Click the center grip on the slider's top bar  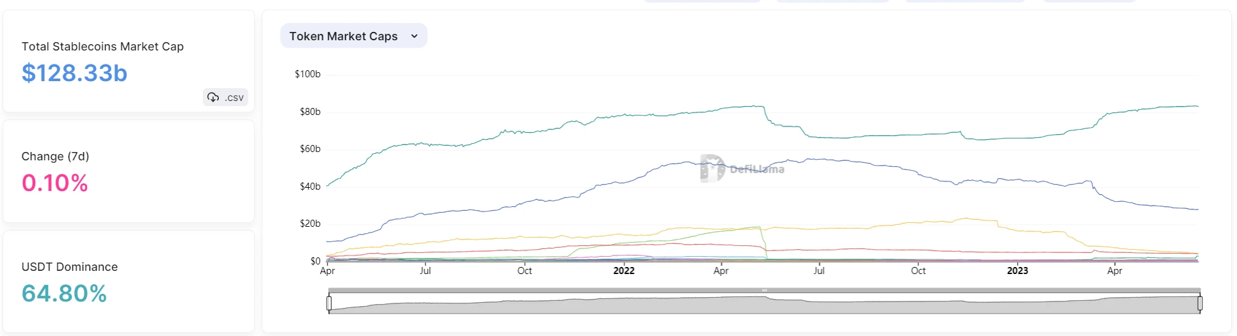(764, 290)
